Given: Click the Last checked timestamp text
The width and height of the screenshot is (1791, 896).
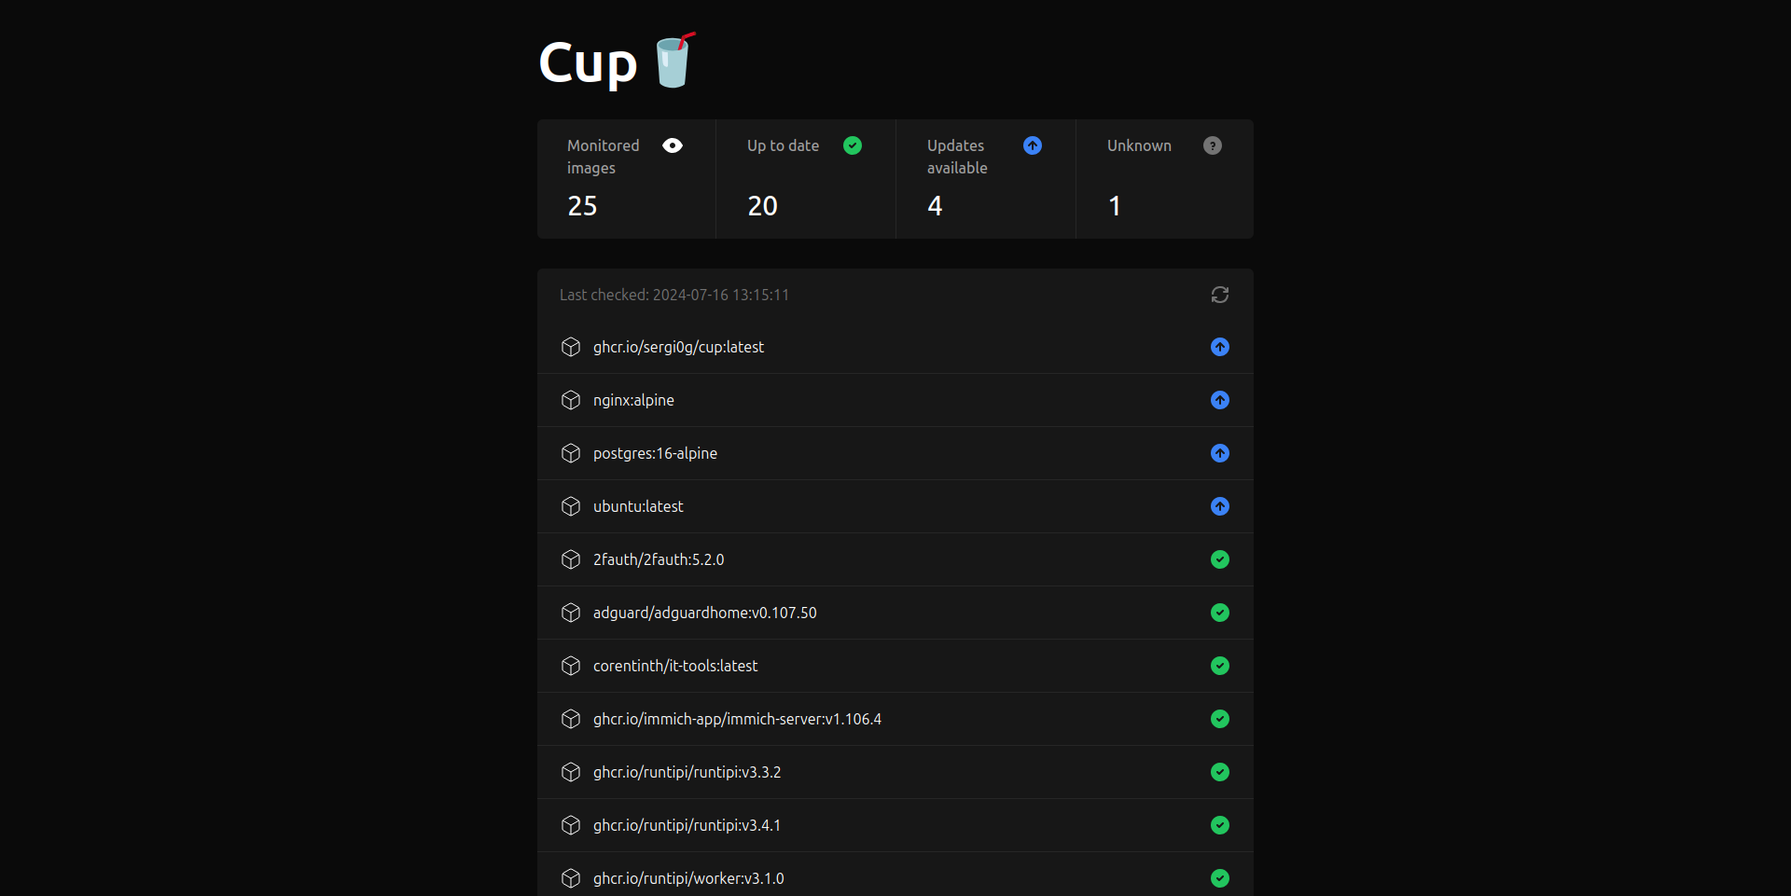Looking at the screenshot, I should pyautogui.click(x=674, y=295).
